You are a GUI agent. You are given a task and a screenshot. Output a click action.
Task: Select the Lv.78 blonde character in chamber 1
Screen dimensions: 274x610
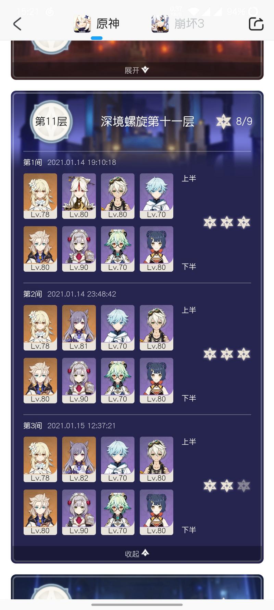[40, 196]
